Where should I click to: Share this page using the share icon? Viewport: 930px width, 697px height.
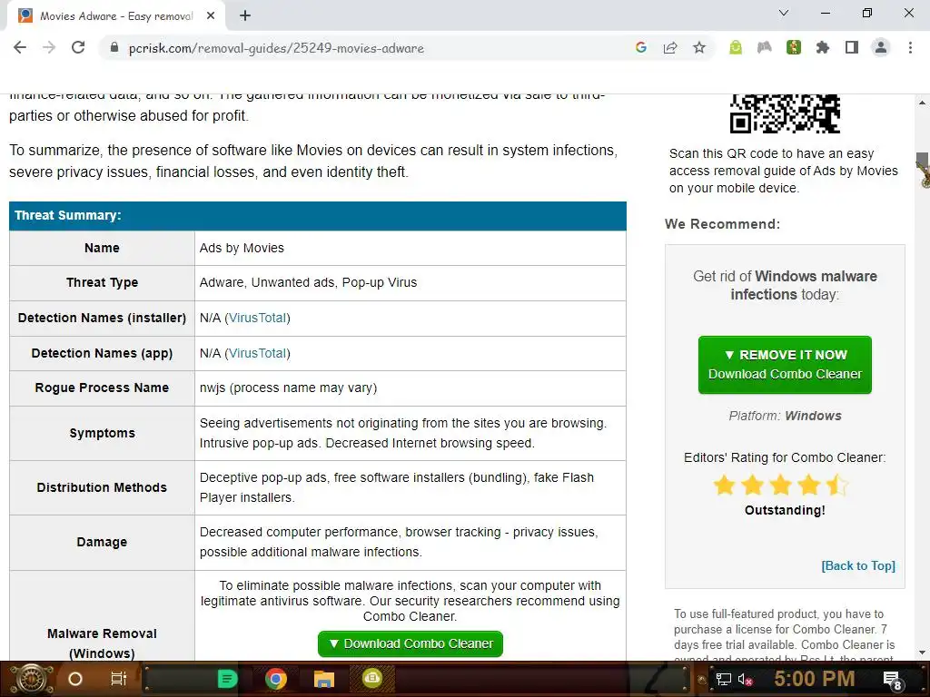670,47
